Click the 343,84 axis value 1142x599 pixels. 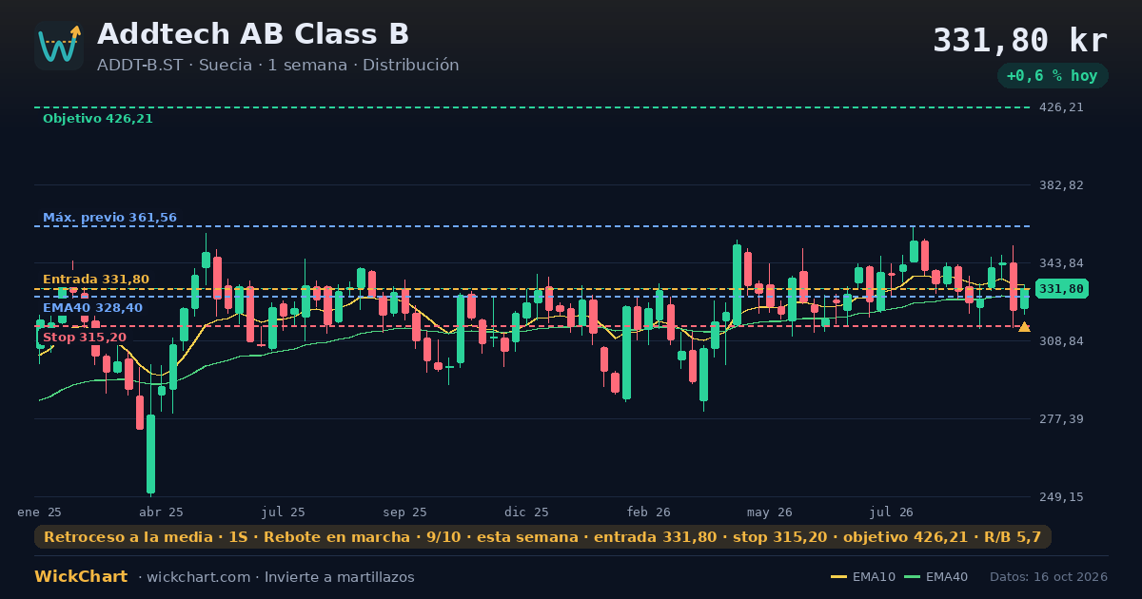point(1061,263)
